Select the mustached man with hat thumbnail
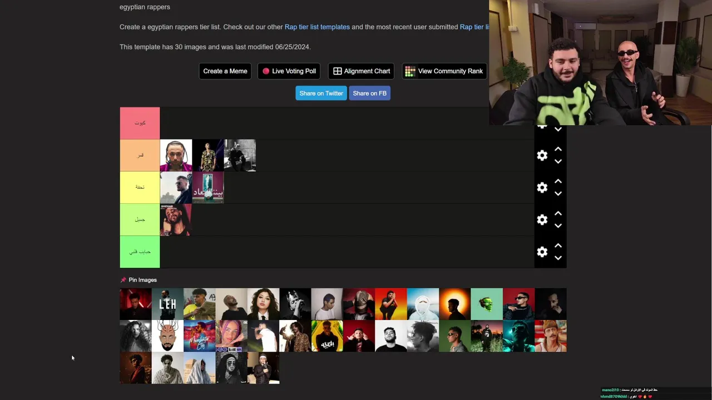712x400 pixels. click(x=551, y=336)
